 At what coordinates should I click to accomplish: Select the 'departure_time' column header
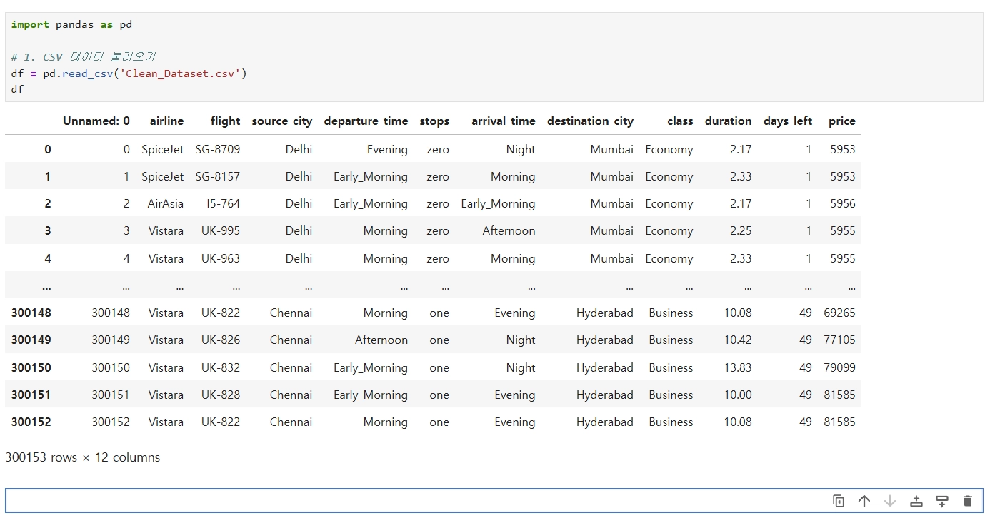(366, 121)
